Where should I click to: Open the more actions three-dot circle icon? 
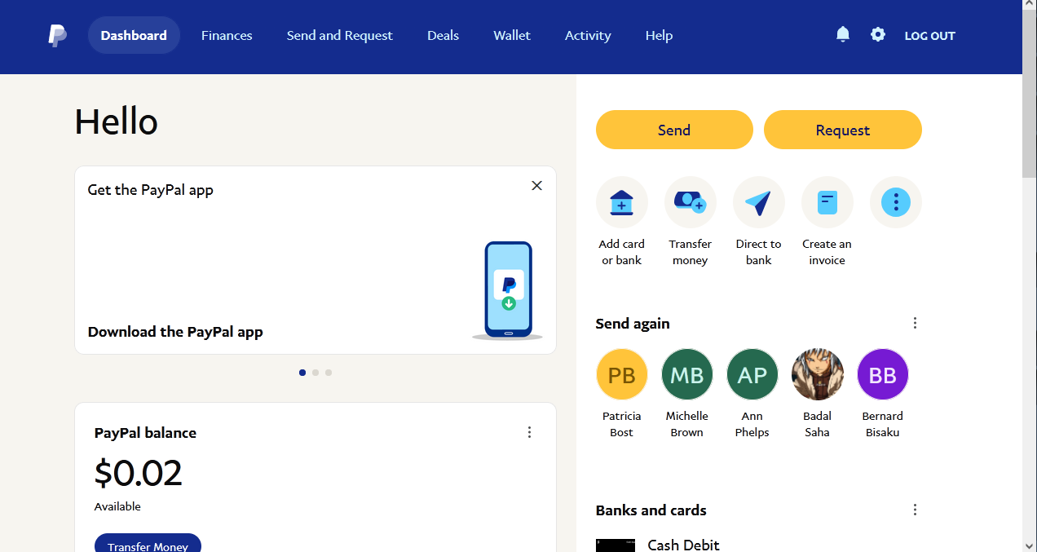click(896, 202)
